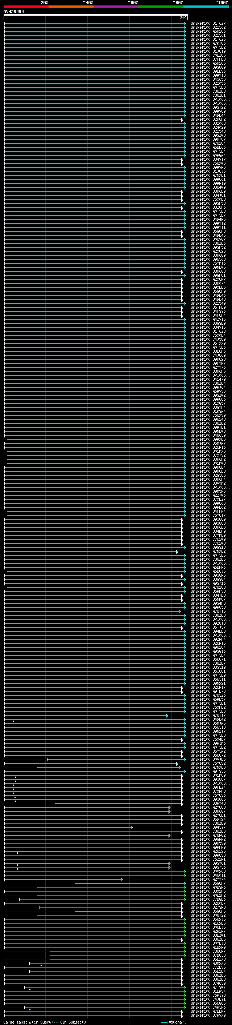Select the UniRef100_Q8RY43 label

[208, 803]
